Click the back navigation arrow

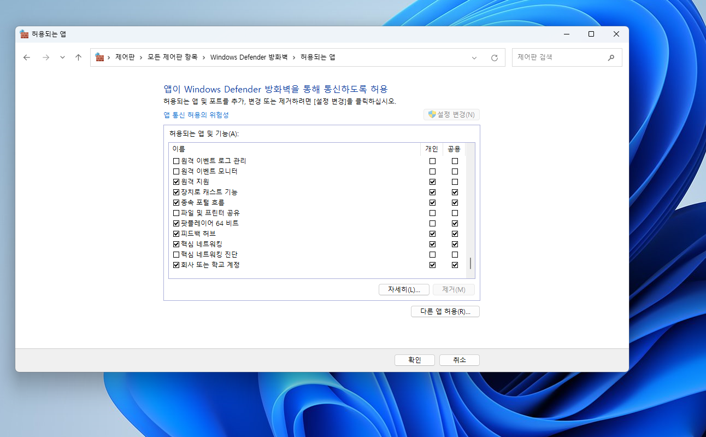coord(27,57)
